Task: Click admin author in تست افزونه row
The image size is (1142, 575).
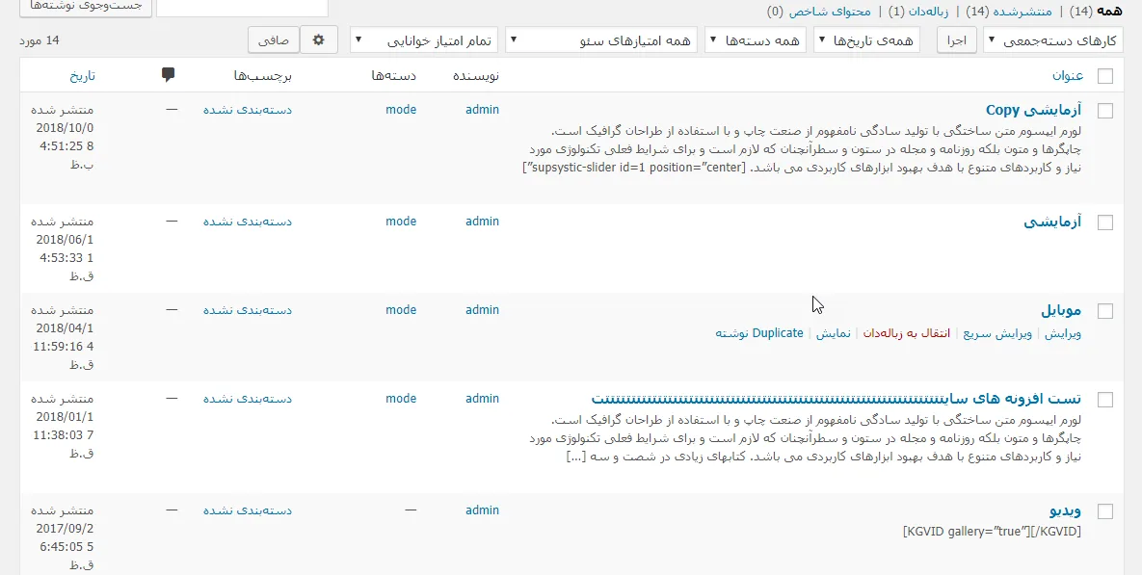Action: coord(482,398)
